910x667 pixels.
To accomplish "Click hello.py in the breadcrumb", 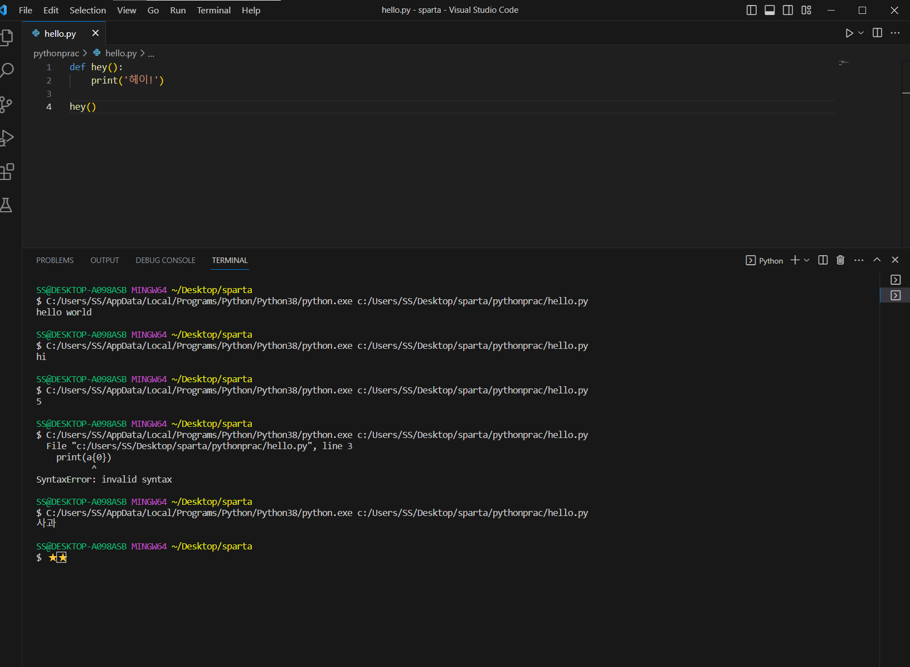I will pos(120,53).
